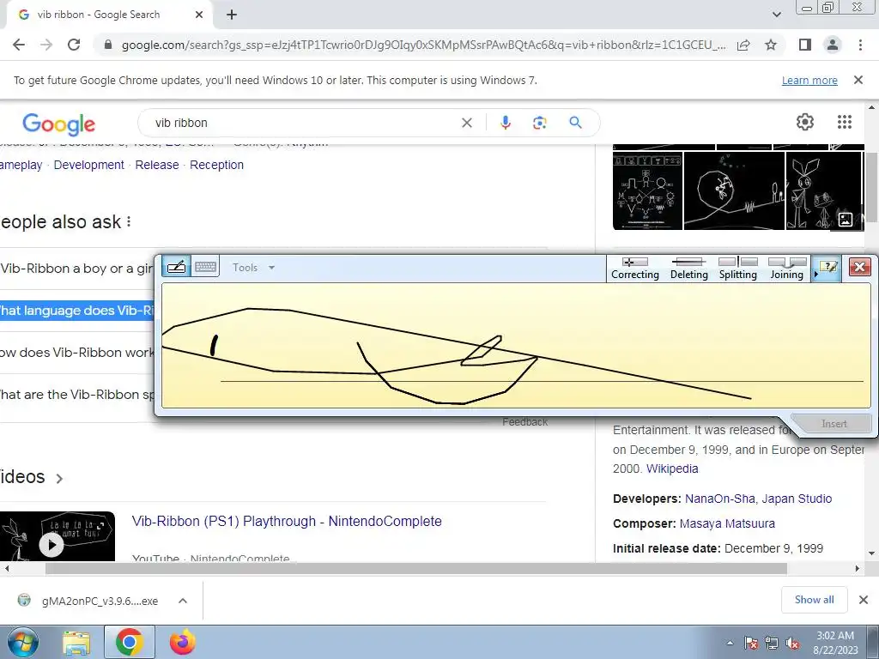Open the Vib-Ribbon loop gameplay image
879x659 pixels.
click(x=735, y=191)
